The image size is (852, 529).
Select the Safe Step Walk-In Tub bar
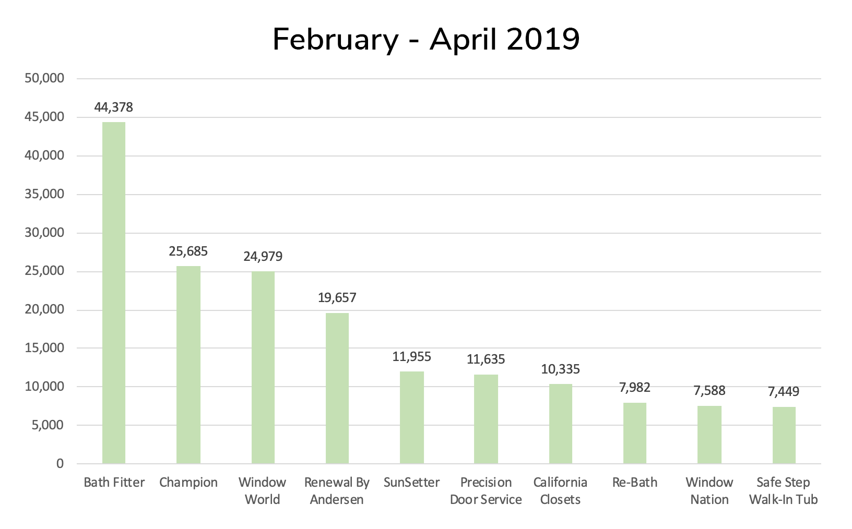coord(784,435)
